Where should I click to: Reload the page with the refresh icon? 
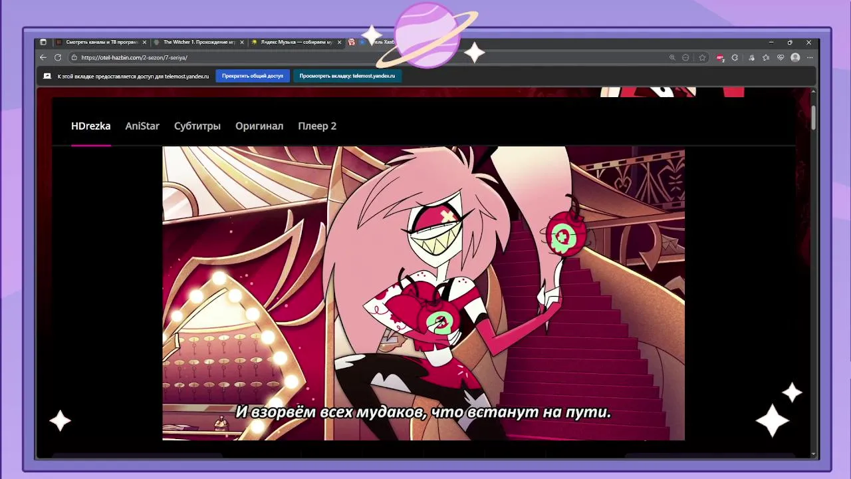coord(58,58)
